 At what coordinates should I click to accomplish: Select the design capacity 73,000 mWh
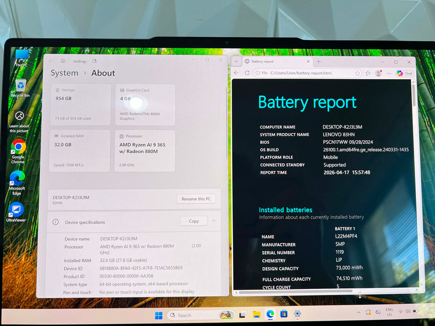349,268
